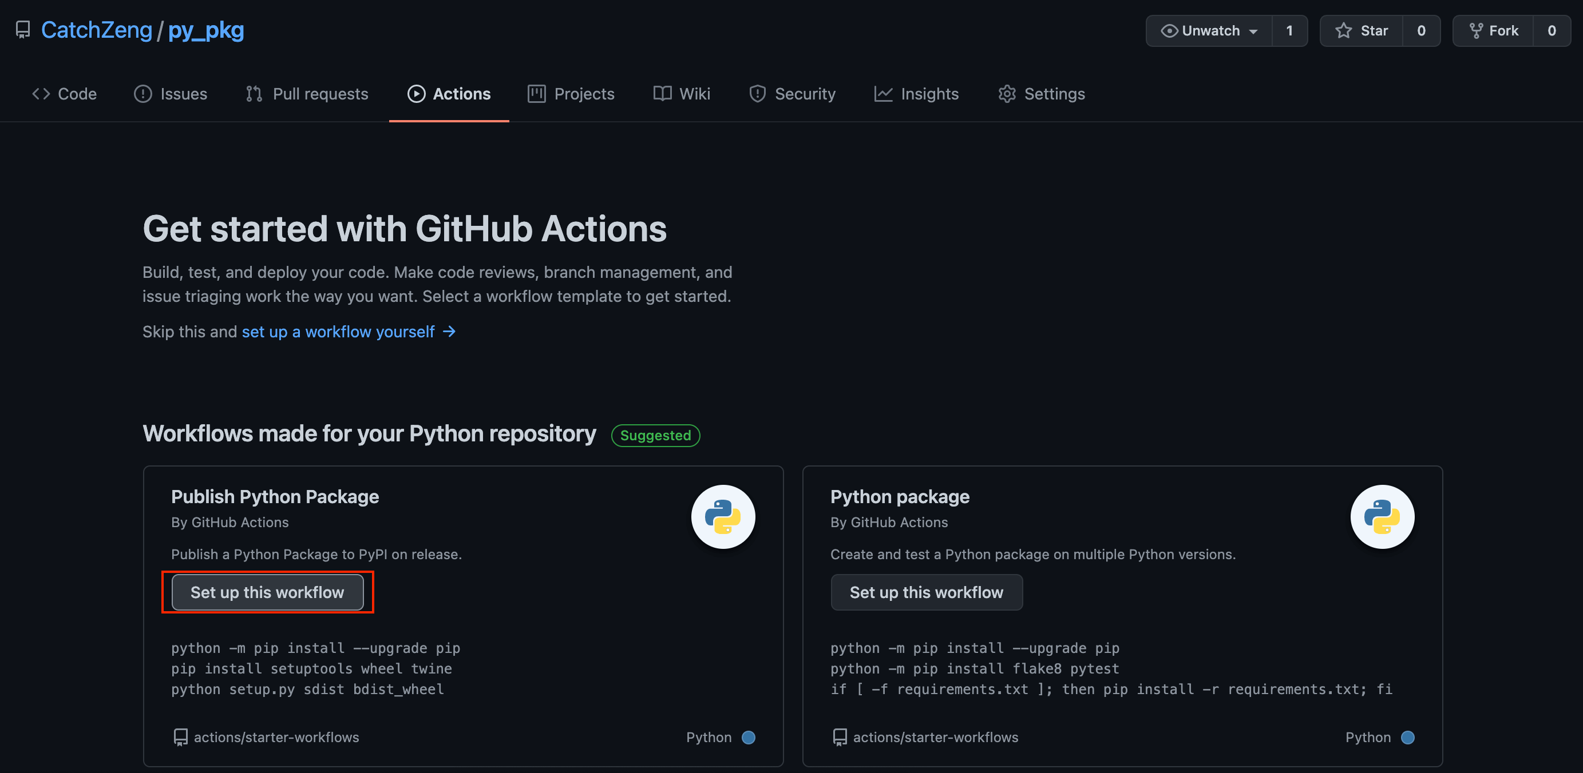1583x773 pixels.
Task: Click the Python package card title
Action: (900, 497)
